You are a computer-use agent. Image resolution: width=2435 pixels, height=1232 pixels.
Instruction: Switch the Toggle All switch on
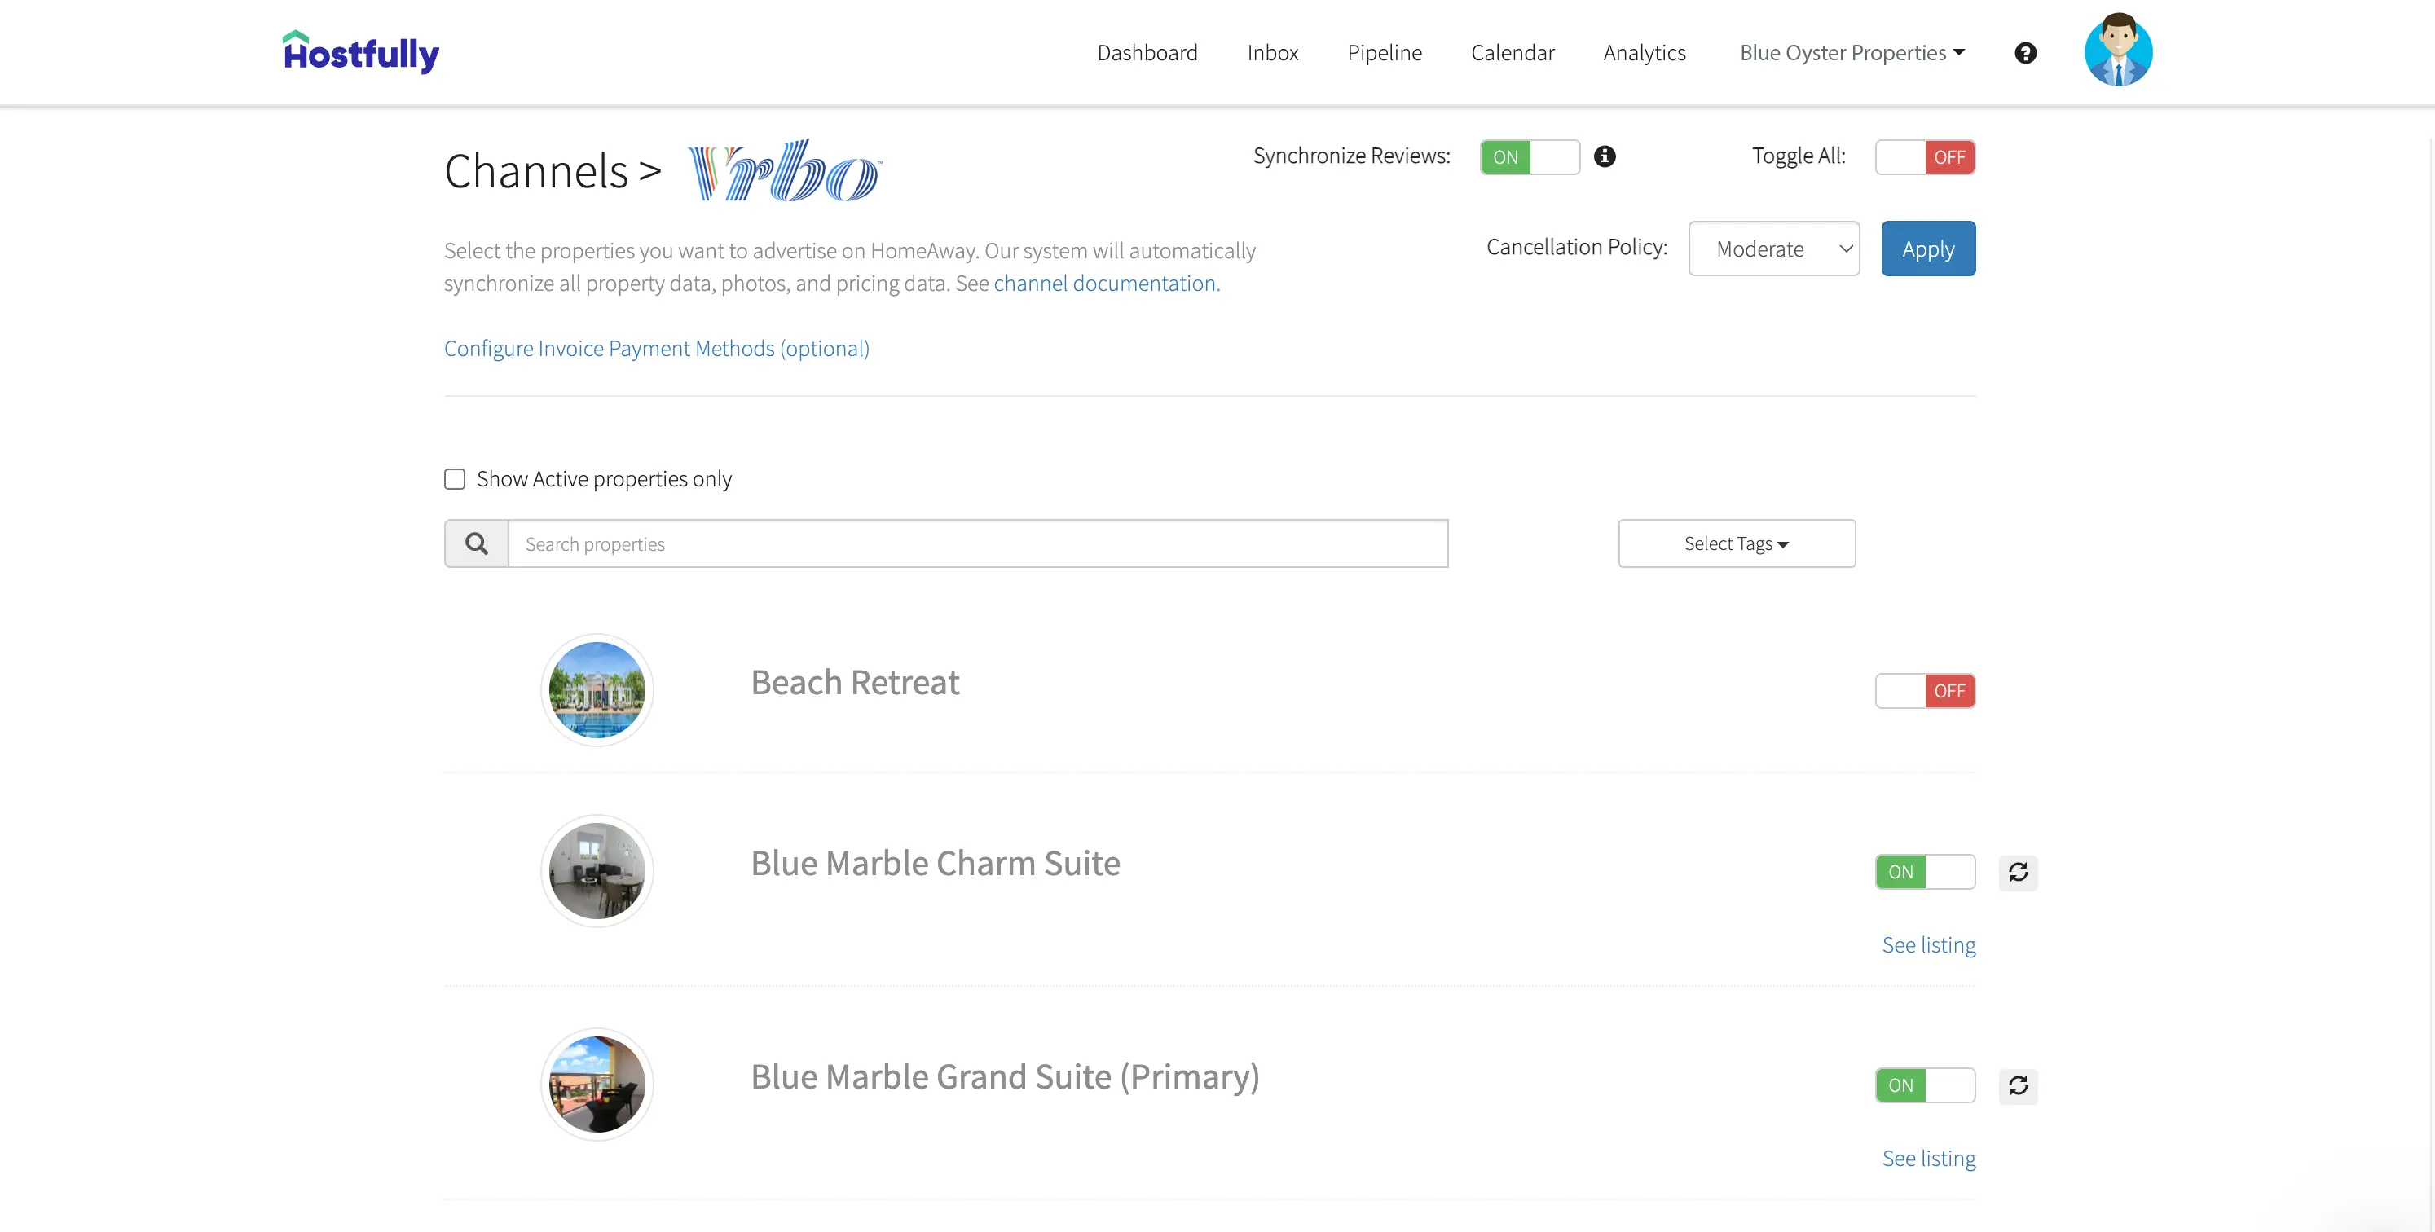pyautogui.click(x=1925, y=156)
